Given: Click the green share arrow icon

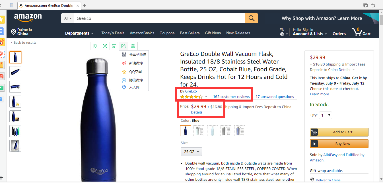Looking at the screenshot, I should (123, 46).
